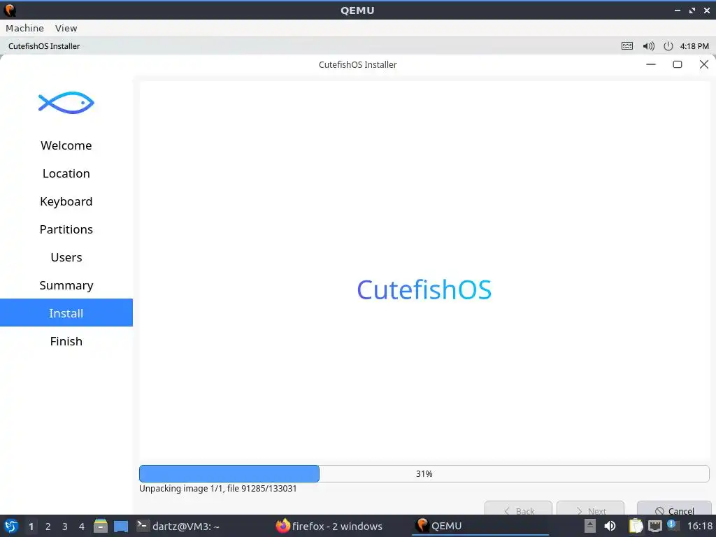Switch to the QEMU taskbar entry
Image resolution: width=716 pixels, height=537 pixels.
[x=480, y=526]
